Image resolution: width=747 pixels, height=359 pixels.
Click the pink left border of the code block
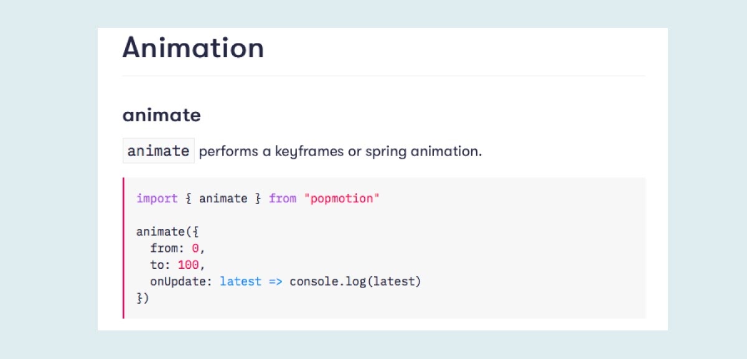(124, 248)
